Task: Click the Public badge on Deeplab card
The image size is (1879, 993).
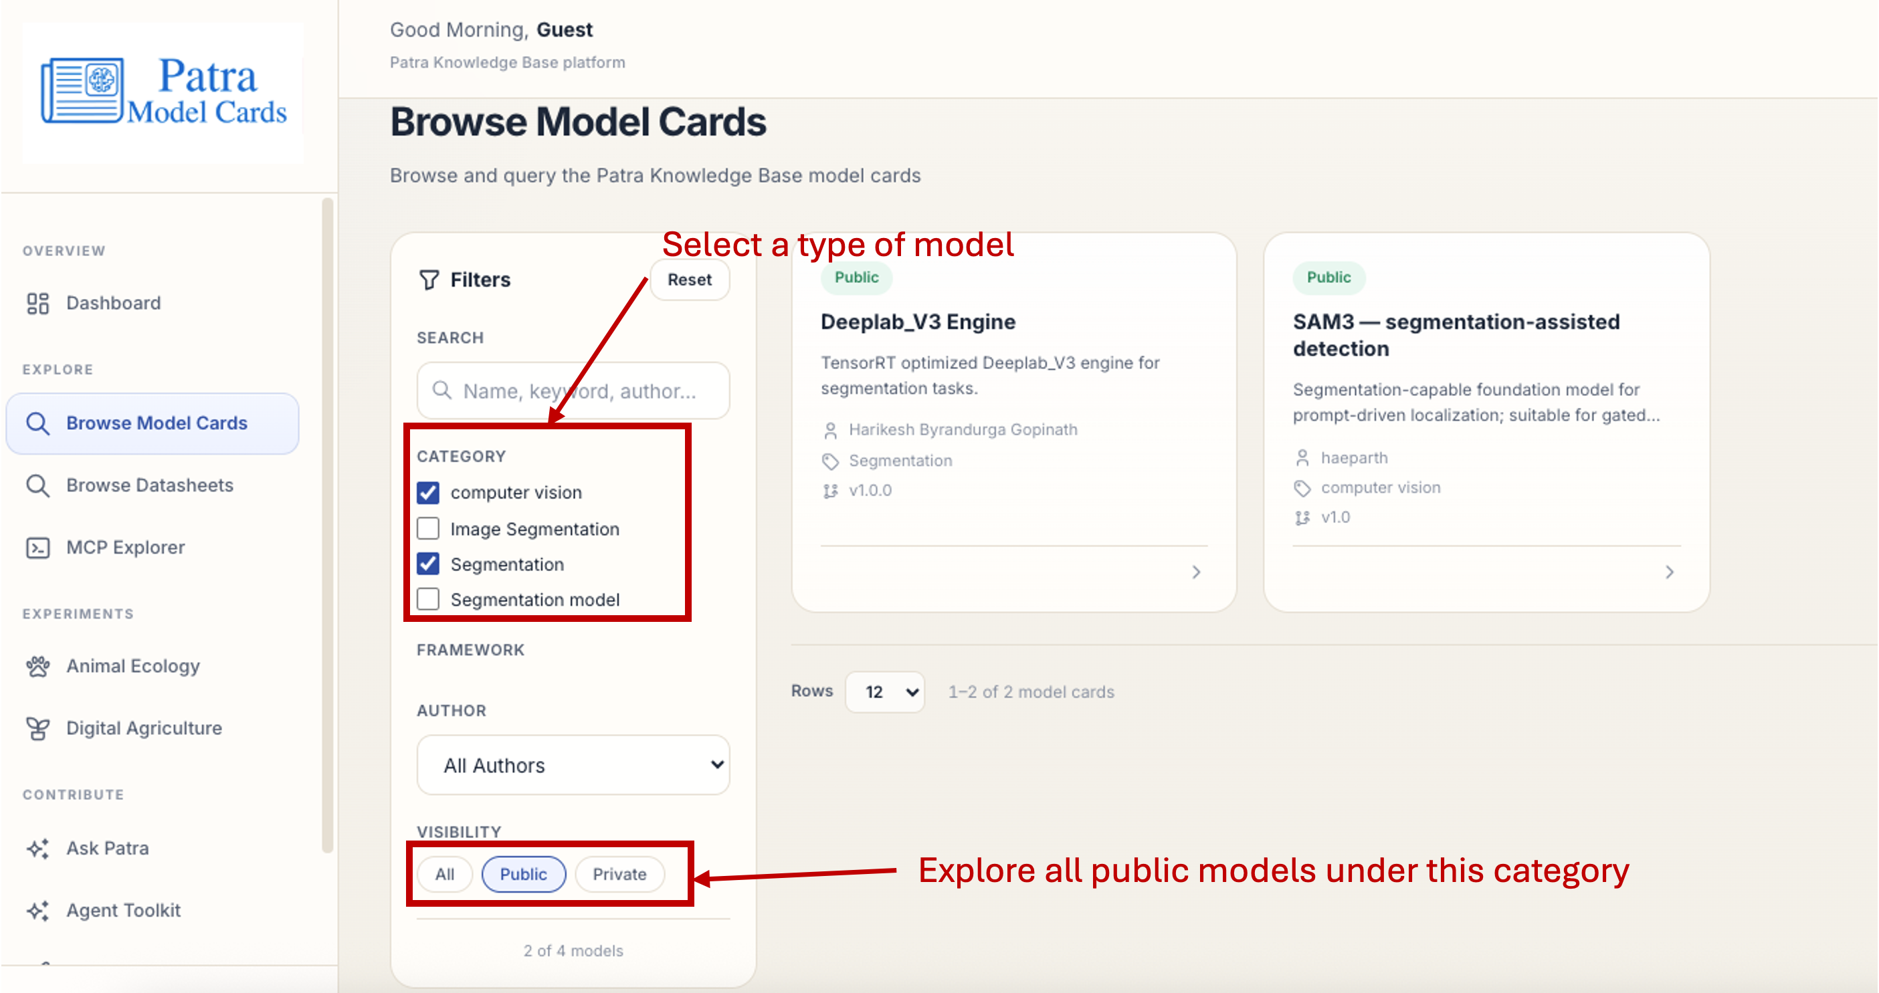Action: (x=857, y=278)
